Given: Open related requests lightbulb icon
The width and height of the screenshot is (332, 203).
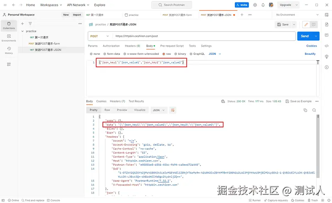Looking at the screenshot, I should tap(327, 56).
